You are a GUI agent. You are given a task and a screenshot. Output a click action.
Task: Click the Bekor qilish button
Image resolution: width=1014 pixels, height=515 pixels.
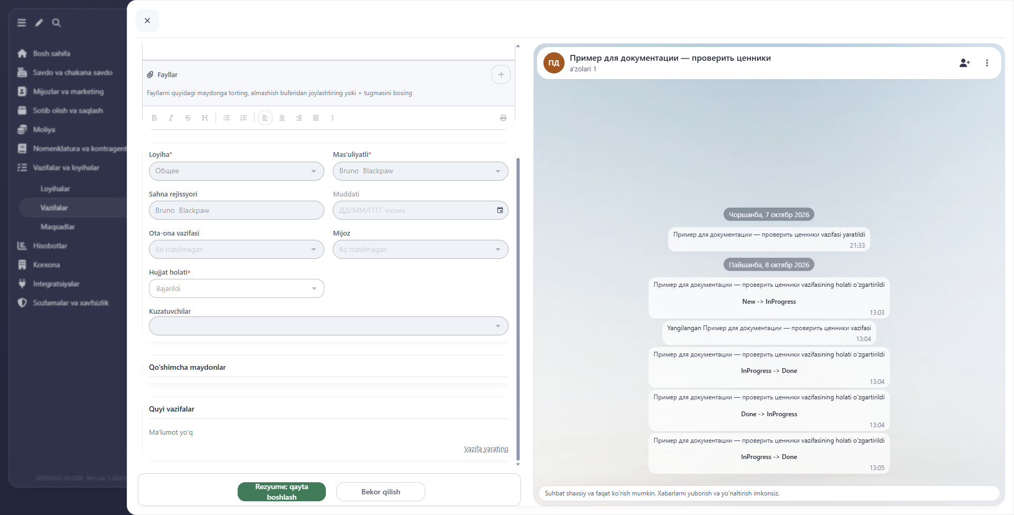point(381,492)
